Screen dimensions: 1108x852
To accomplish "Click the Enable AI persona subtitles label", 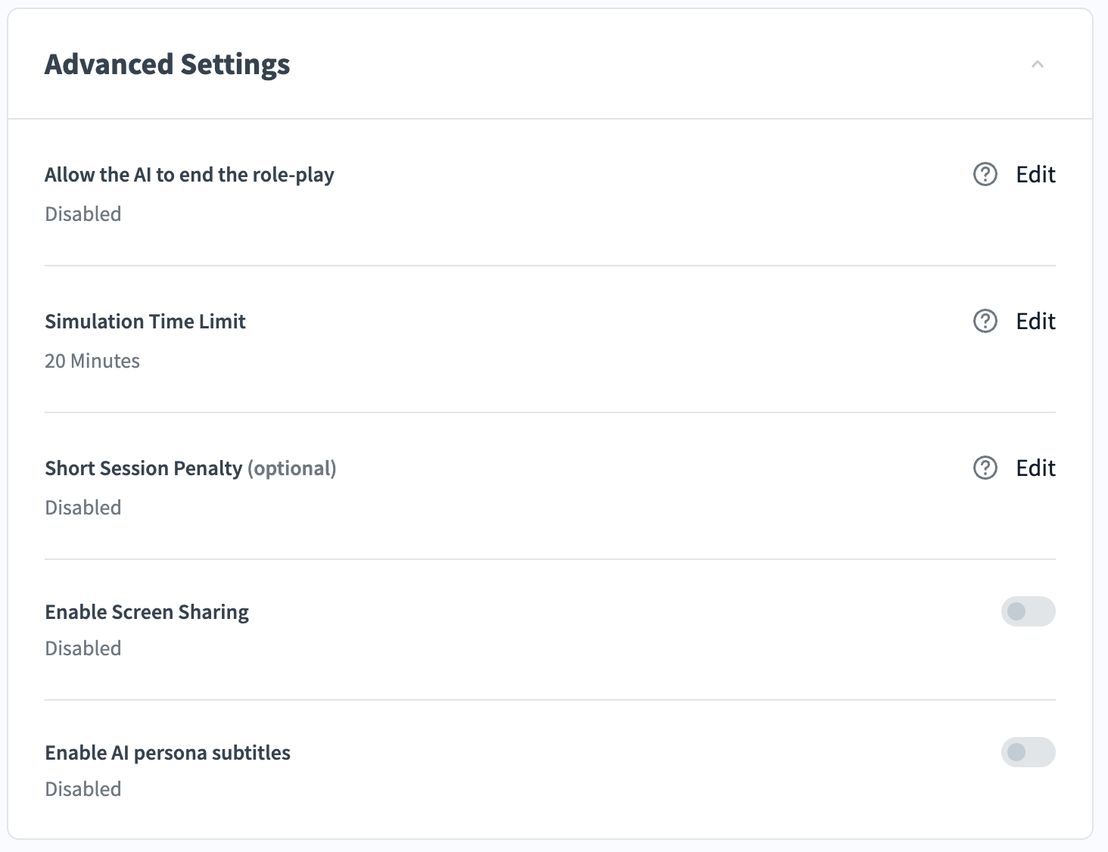I will click(x=168, y=753).
